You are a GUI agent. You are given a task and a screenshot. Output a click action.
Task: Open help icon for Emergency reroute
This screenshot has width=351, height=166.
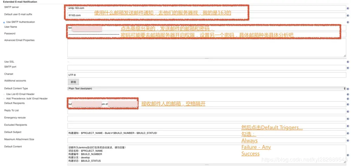coord(348,119)
